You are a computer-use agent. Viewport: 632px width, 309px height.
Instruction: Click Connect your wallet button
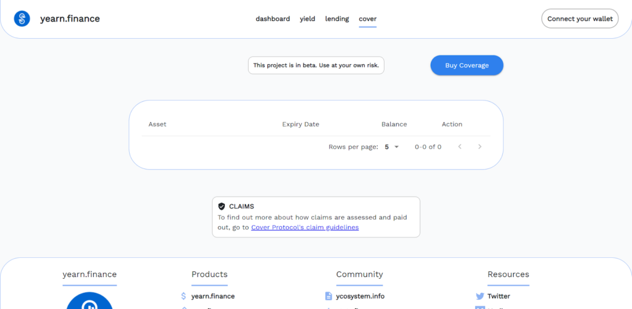tap(580, 19)
